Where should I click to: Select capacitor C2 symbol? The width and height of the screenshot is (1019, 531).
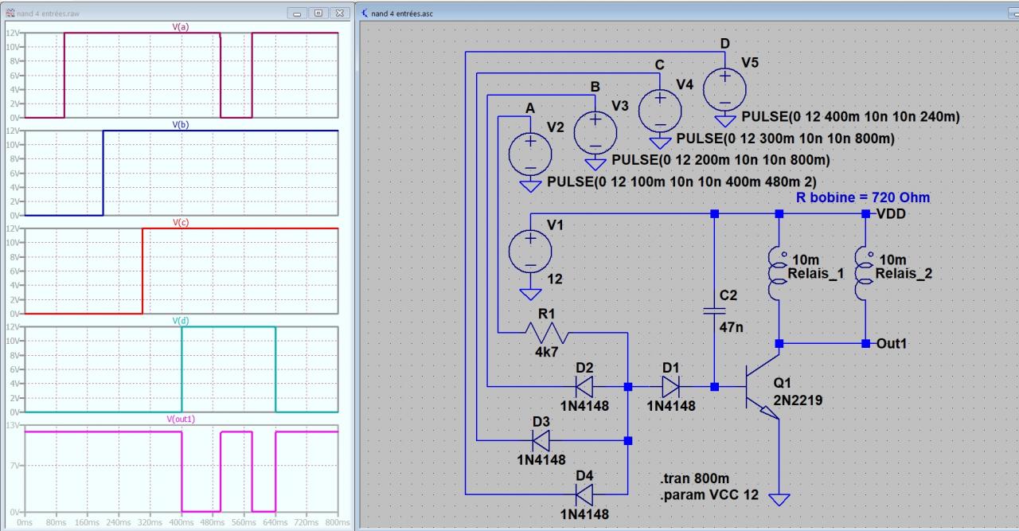click(x=715, y=311)
